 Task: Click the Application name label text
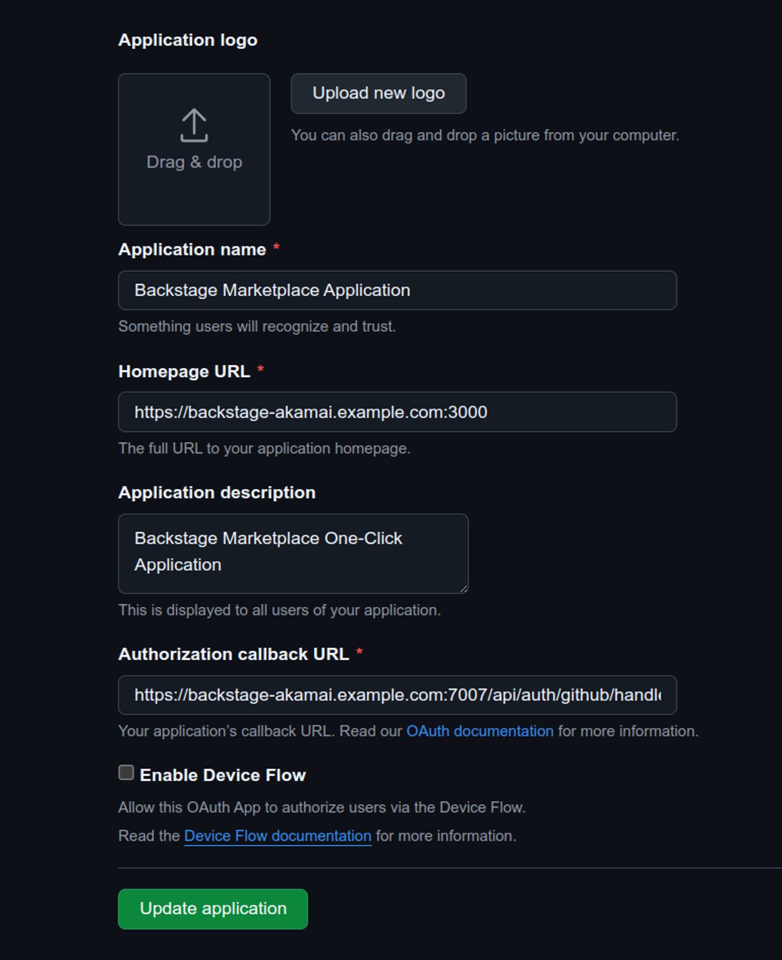point(192,248)
